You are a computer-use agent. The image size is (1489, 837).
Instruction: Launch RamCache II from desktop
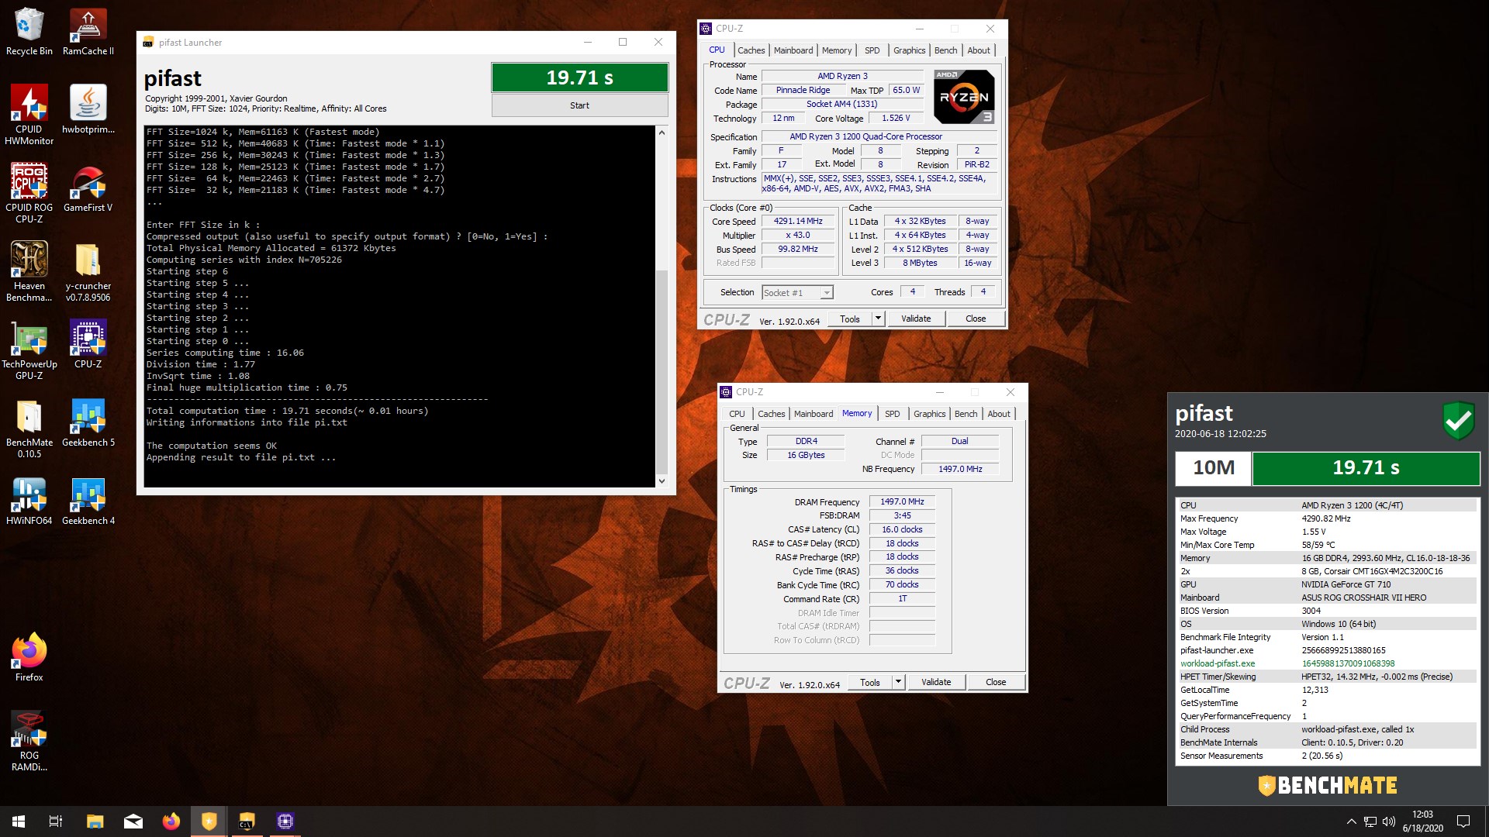(x=88, y=31)
